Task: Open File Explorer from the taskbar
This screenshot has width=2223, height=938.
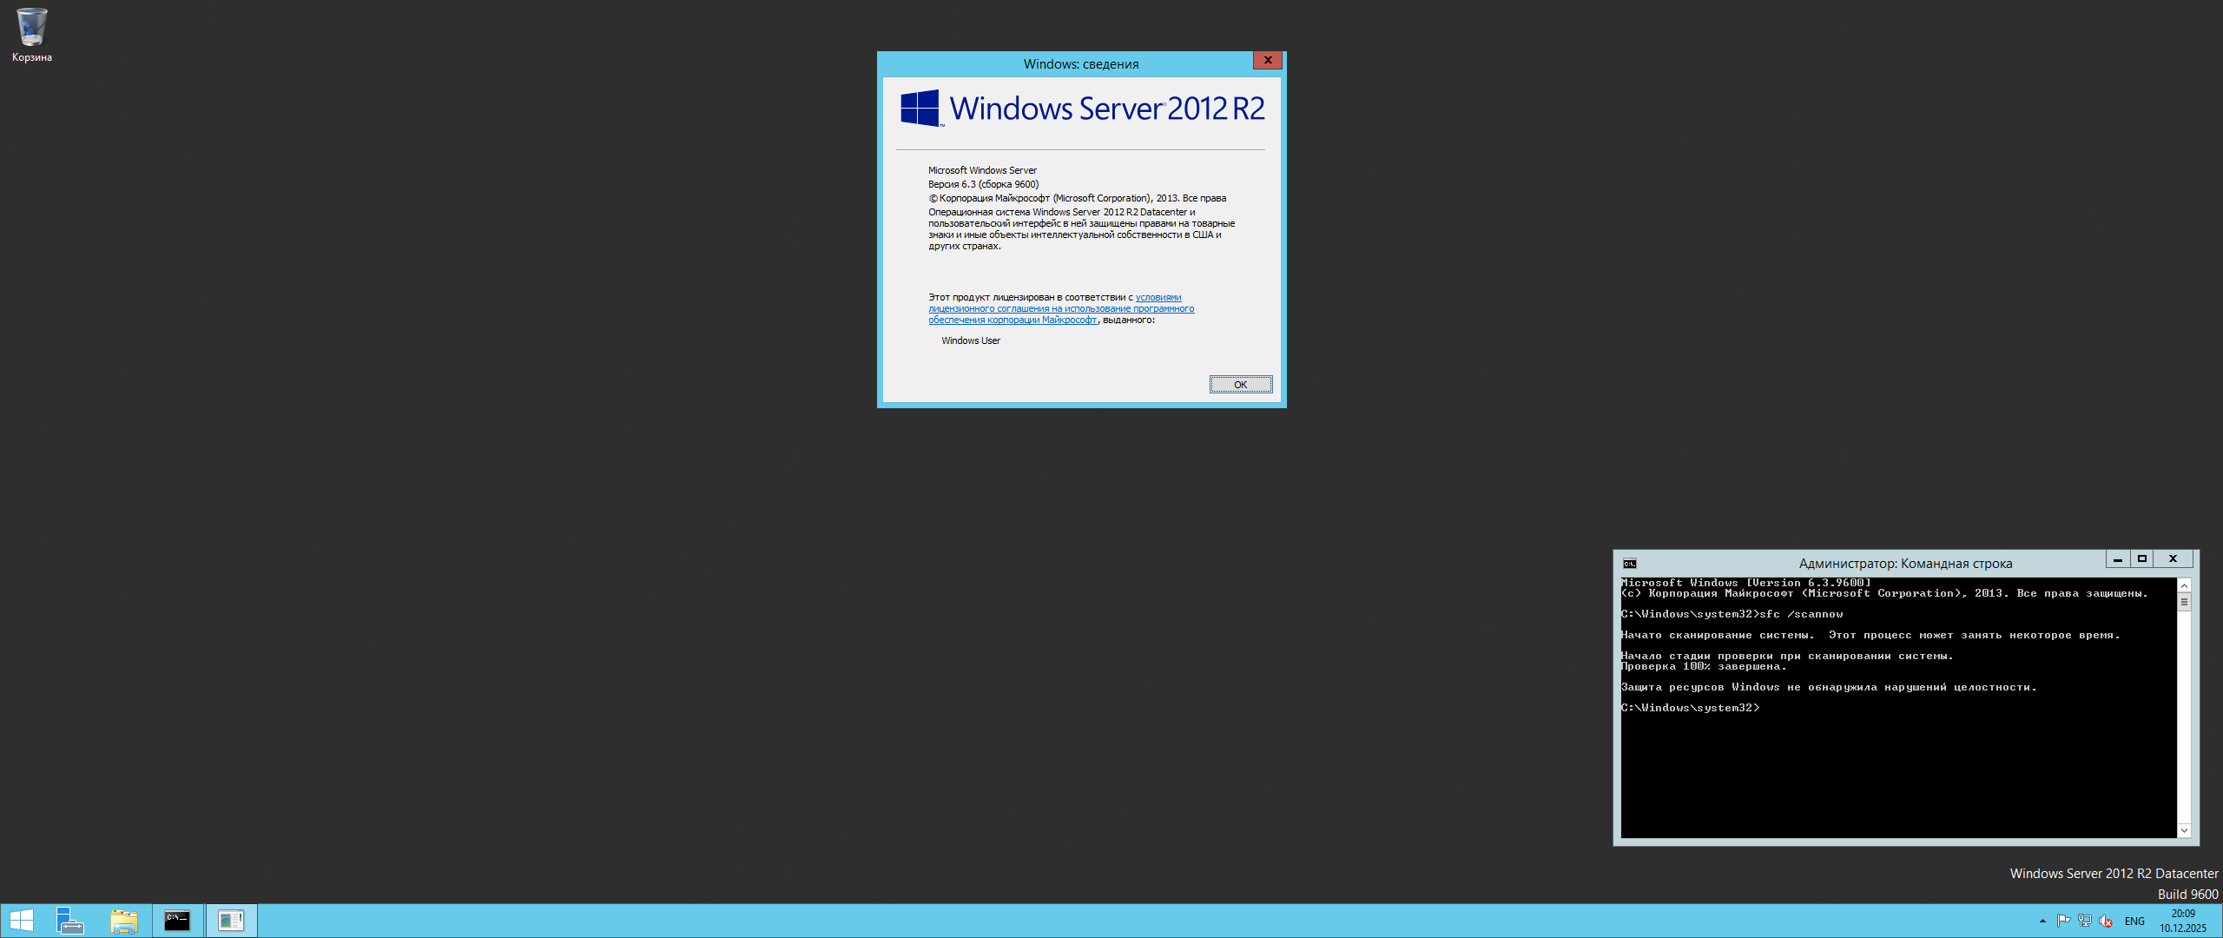Action: click(x=124, y=921)
